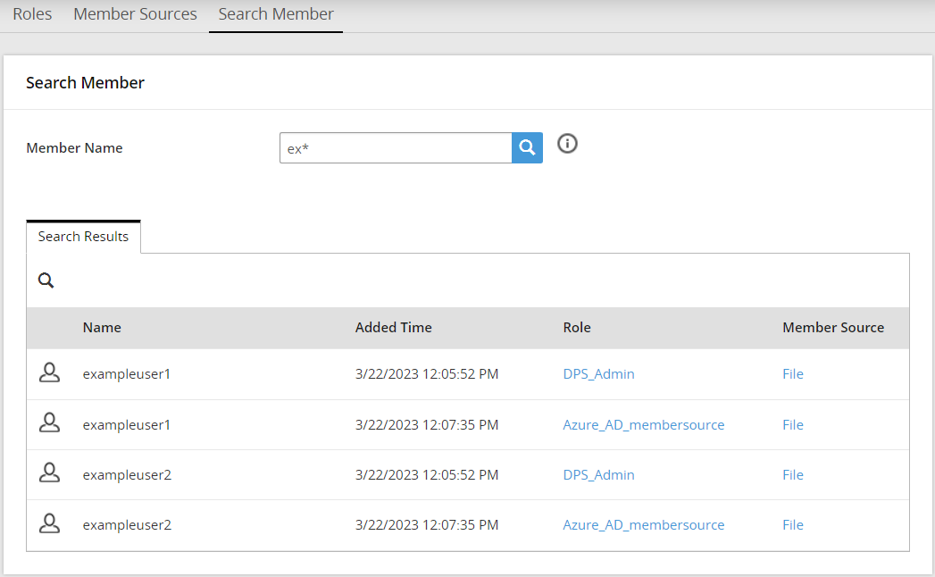Switch to the Member Sources tab

pos(135,14)
